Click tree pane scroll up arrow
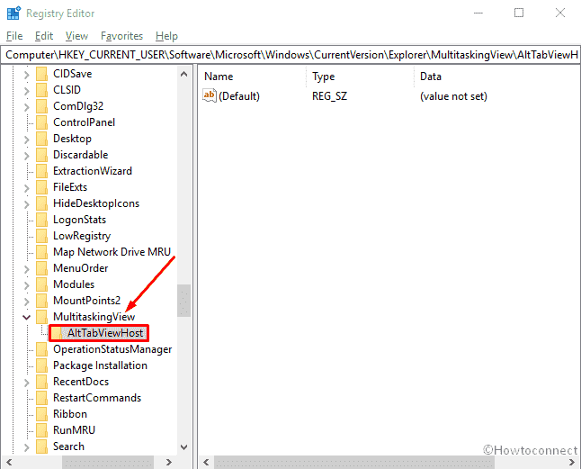 point(183,74)
